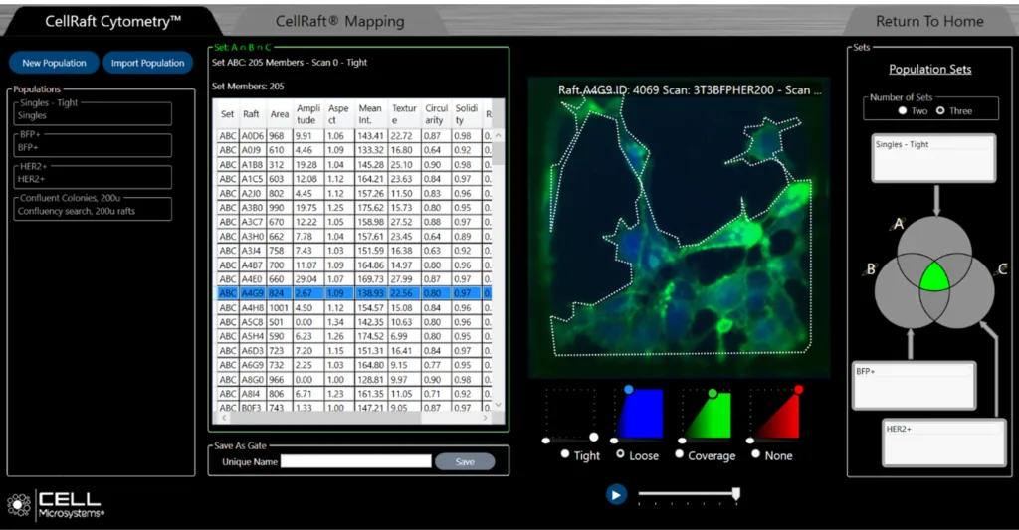The image size is (1019, 530).
Task: Click the HER2+ set C box
Action: 944,442
